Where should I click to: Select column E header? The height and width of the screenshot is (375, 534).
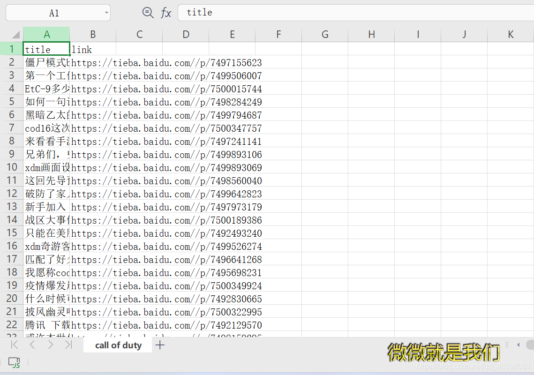coord(232,34)
